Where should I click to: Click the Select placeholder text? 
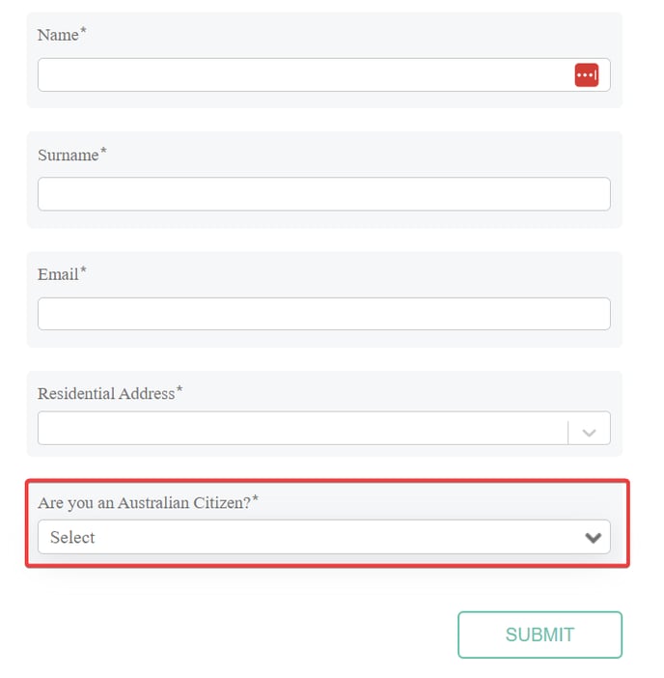[x=72, y=537]
